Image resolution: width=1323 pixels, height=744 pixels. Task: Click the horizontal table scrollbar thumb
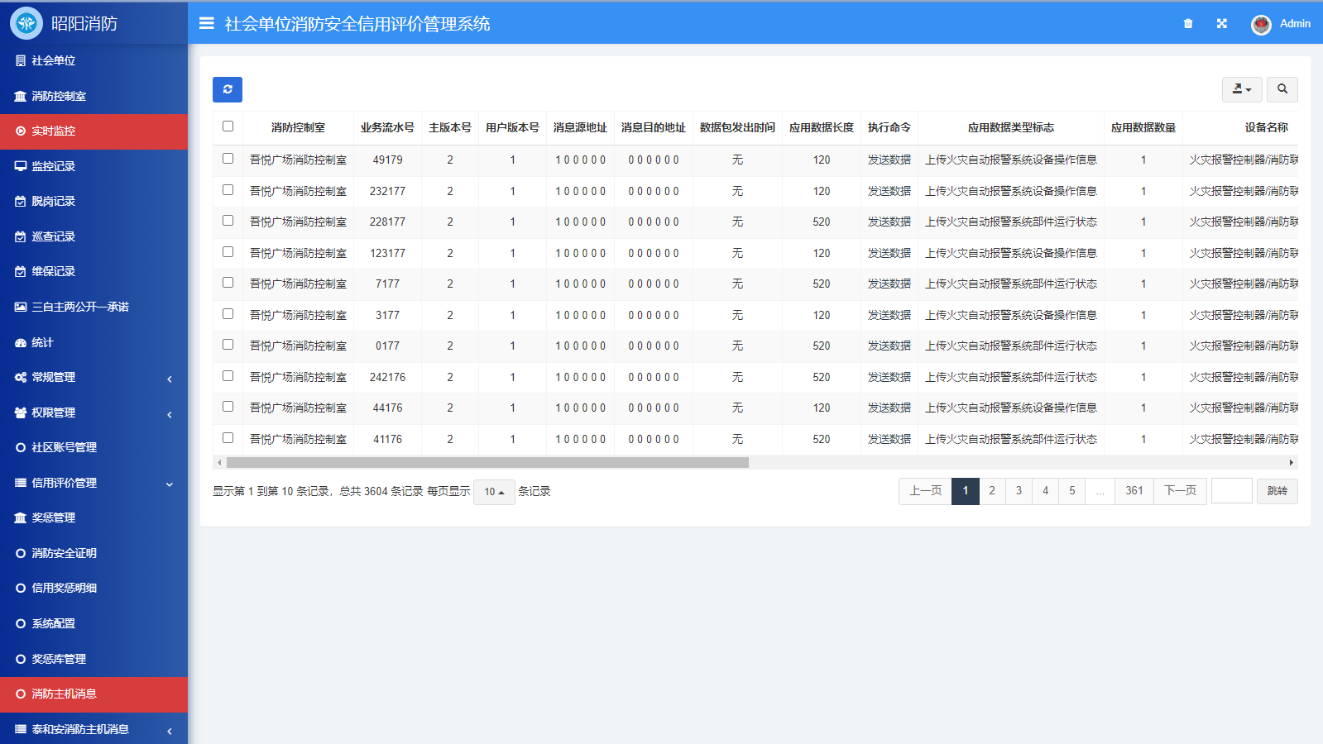point(487,463)
